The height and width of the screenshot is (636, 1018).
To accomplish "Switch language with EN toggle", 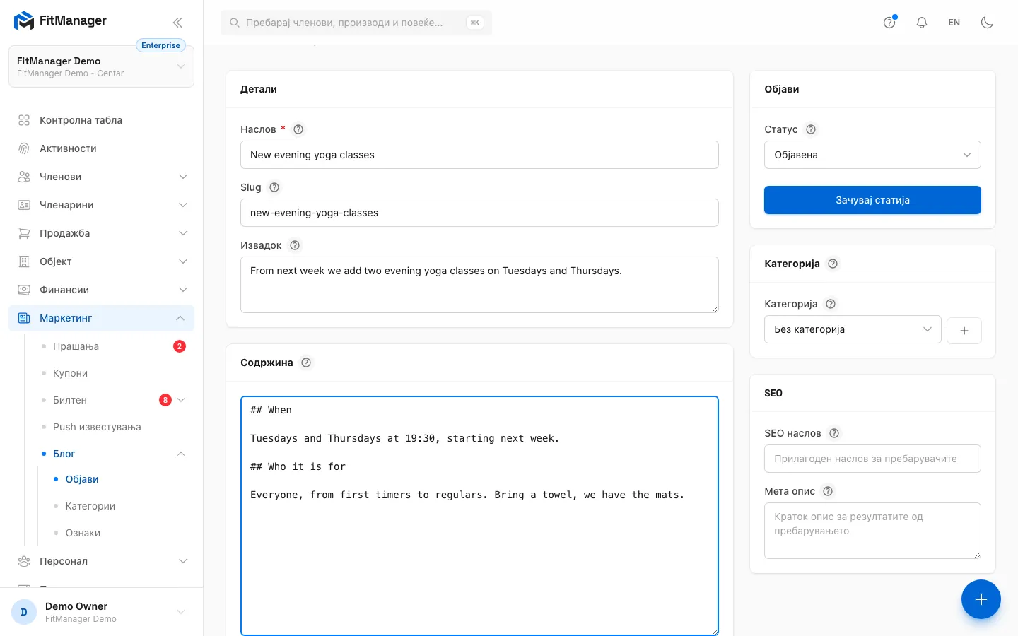I will [954, 23].
